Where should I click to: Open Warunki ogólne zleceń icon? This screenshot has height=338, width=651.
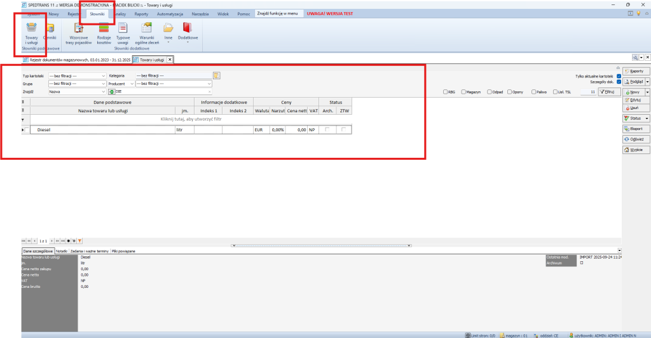tap(147, 29)
